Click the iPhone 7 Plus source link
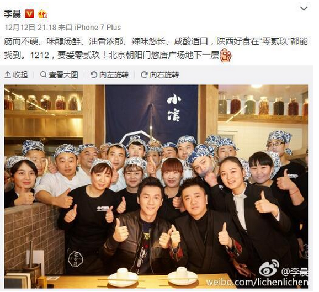This screenshot has height=292, width=319. [98, 28]
